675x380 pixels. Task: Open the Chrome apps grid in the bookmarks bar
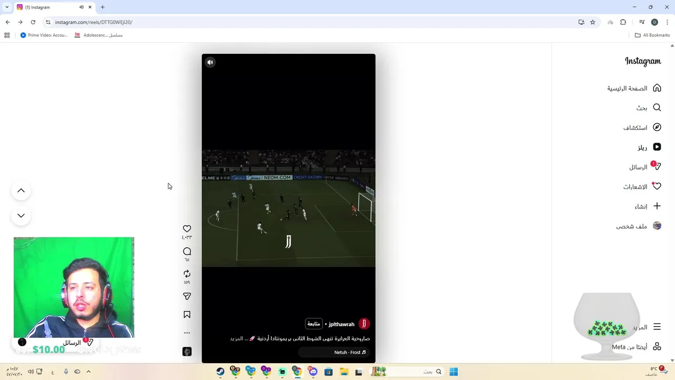[x=7, y=35]
